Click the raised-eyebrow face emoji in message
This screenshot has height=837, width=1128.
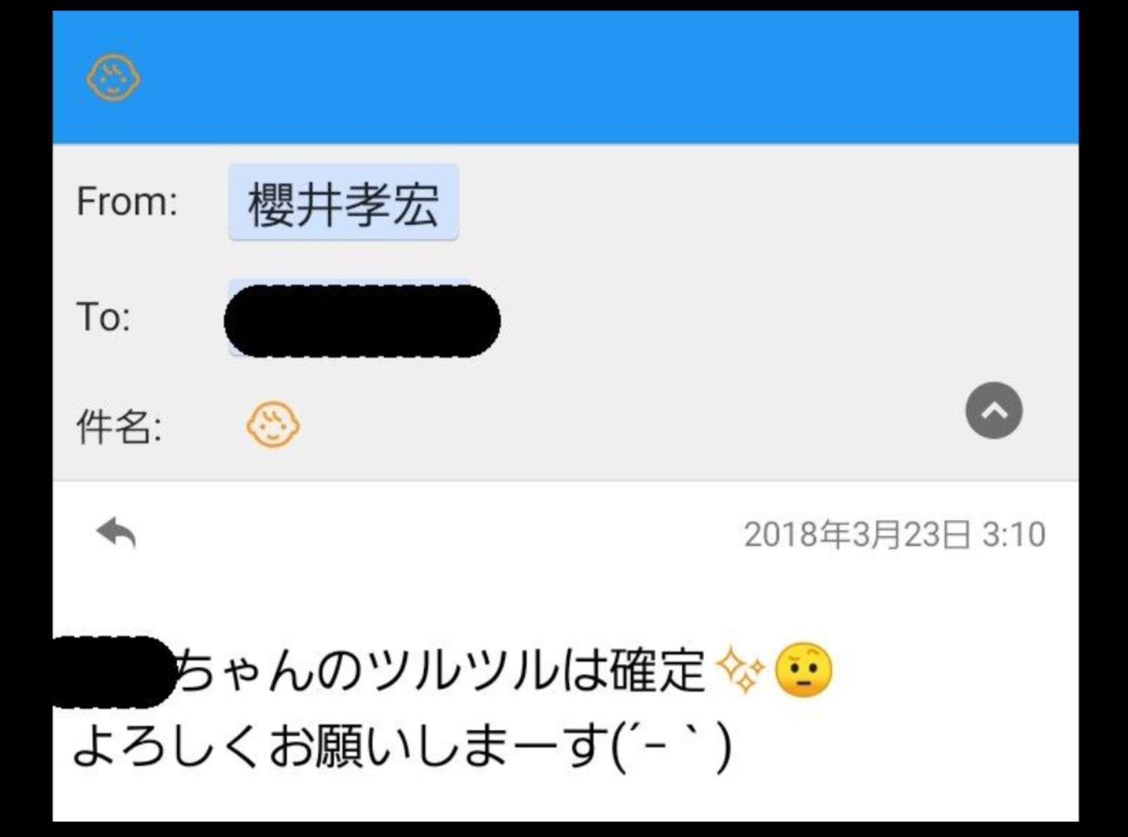(803, 670)
